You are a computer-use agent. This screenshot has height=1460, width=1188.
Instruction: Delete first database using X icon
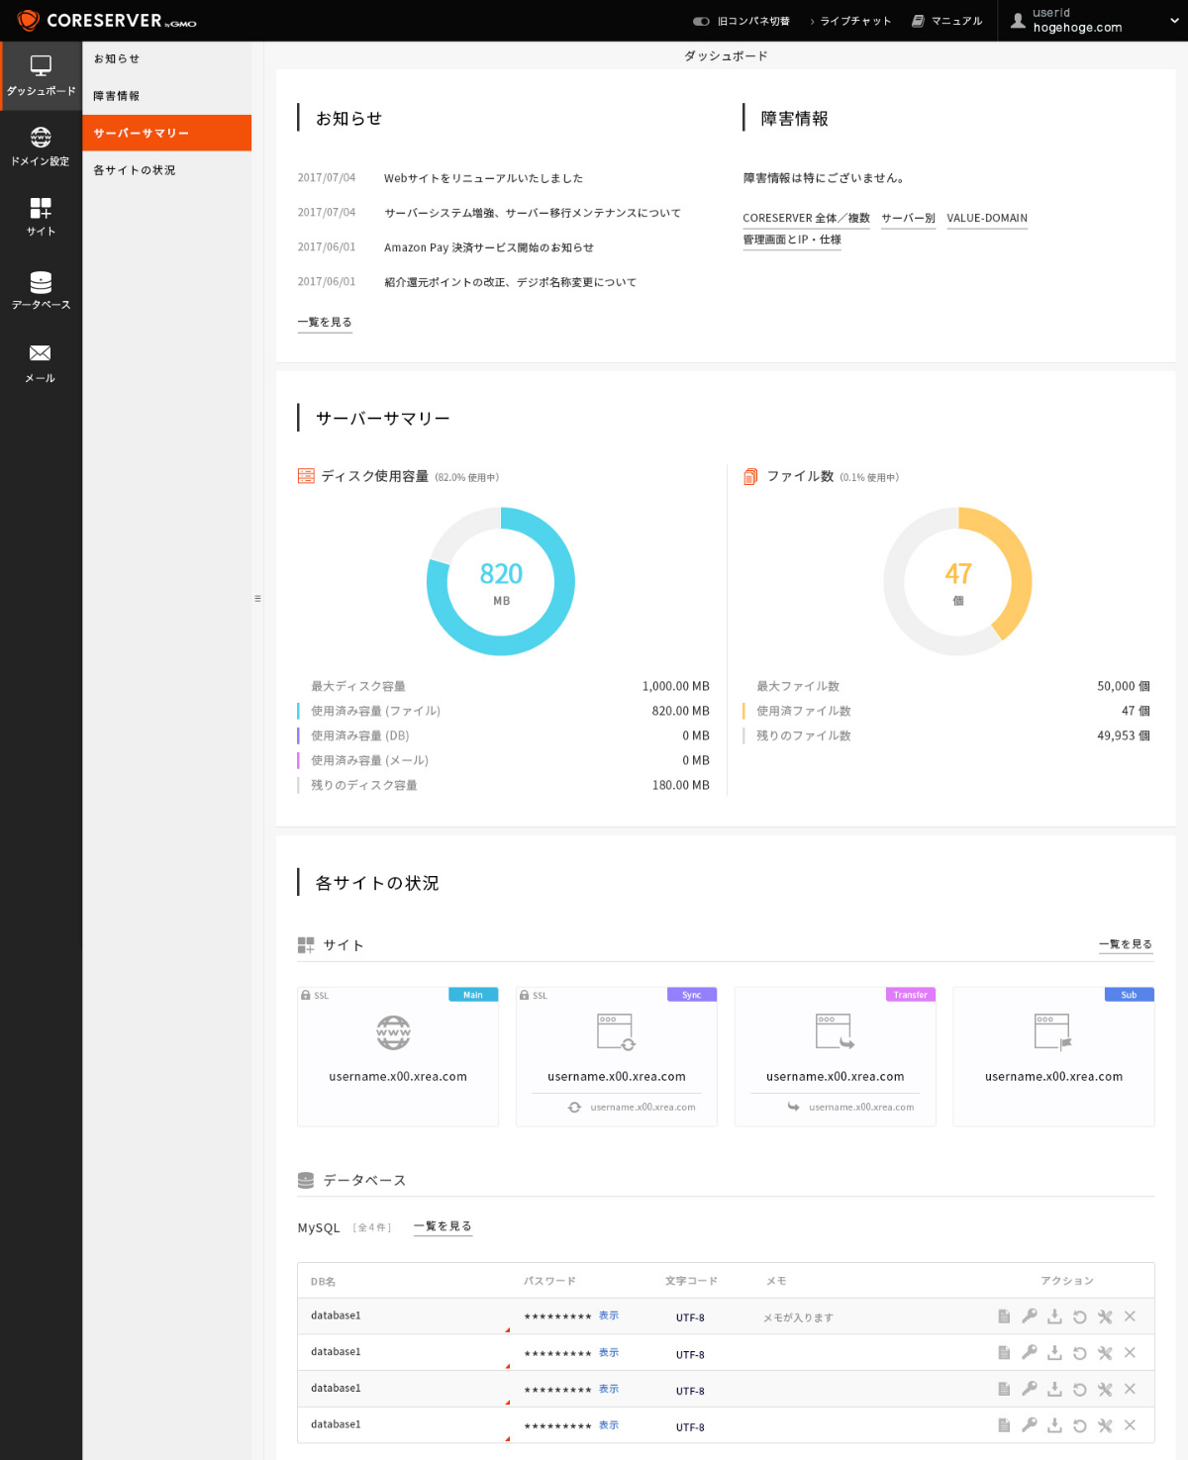[x=1130, y=1316]
